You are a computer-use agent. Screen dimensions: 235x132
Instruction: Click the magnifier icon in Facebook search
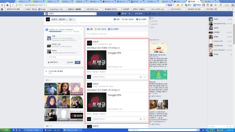click(95, 14)
